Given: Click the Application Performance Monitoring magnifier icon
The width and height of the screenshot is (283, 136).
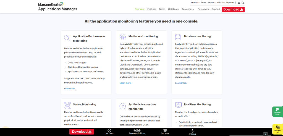Looking at the screenshot, I should 67,38.
